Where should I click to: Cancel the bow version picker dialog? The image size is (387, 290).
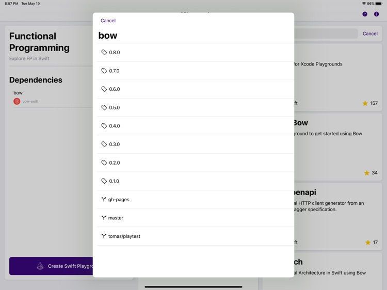[x=108, y=21]
